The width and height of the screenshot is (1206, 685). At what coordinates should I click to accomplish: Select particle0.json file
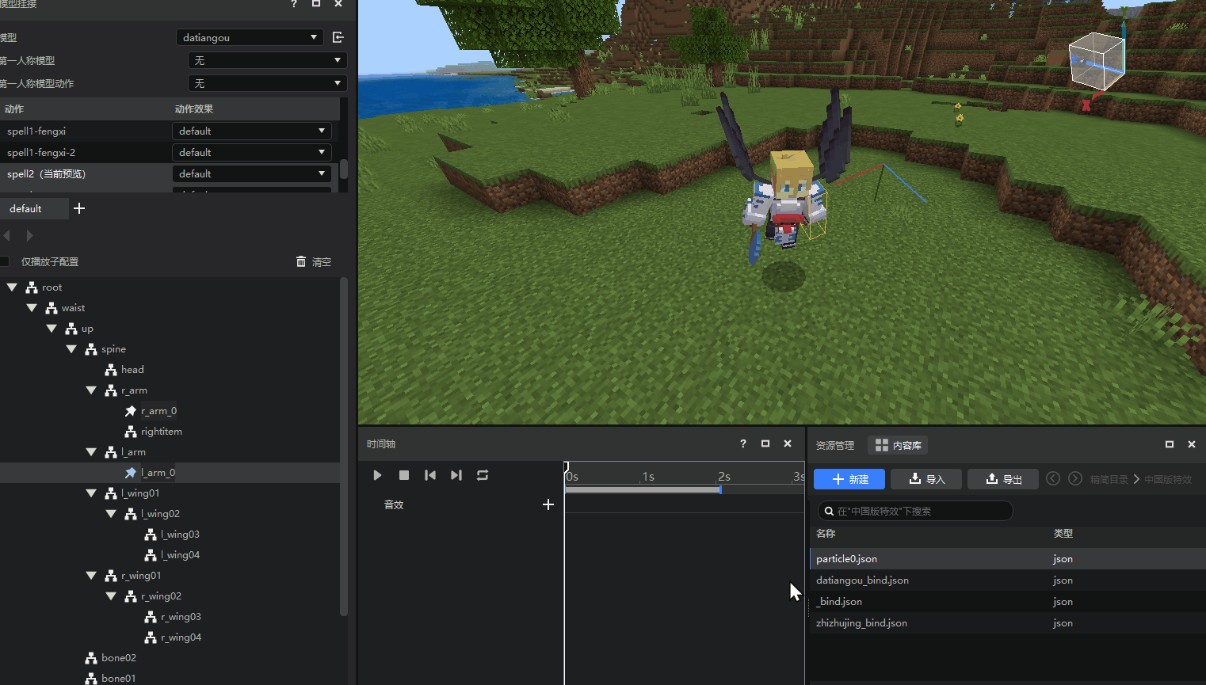[1008, 558]
